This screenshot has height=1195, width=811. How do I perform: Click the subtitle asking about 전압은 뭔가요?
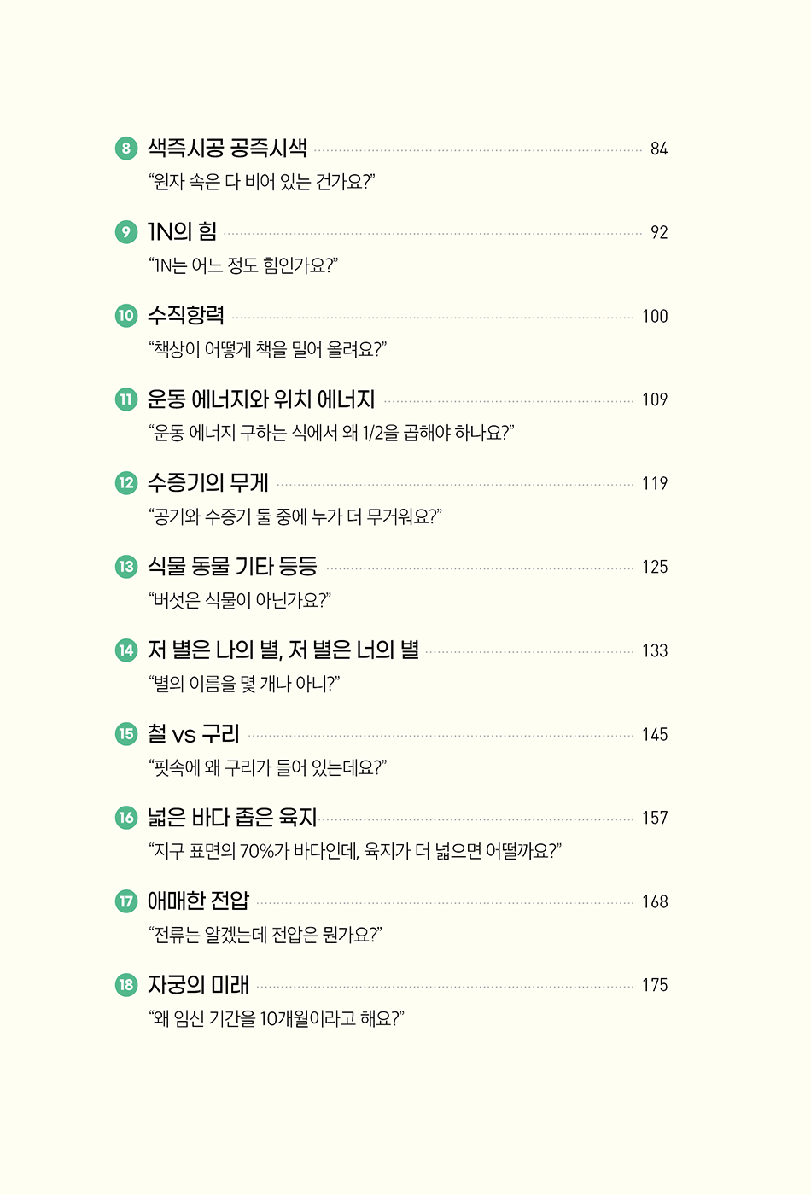[x=265, y=935]
